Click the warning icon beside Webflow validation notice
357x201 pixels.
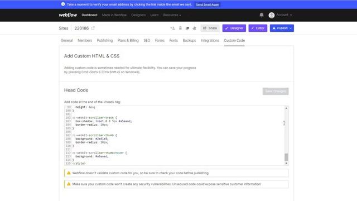69,173
